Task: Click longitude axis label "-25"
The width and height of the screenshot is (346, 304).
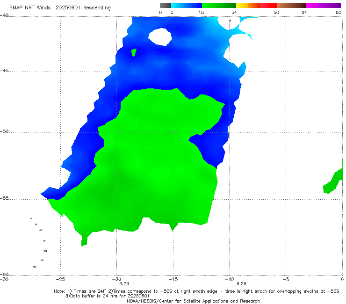Action: [x=60, y=279]
